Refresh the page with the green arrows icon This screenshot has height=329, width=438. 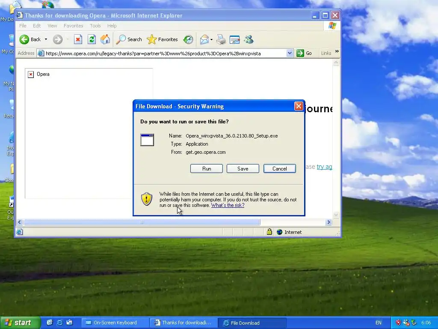pyautogui.click(x=92, y=39)
